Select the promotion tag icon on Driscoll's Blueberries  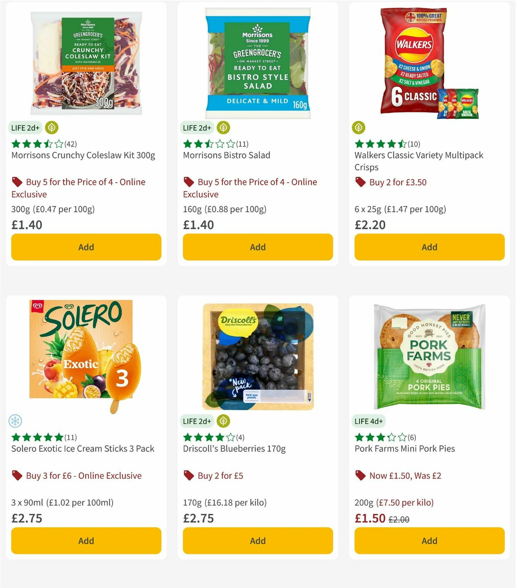click(188, 475)
